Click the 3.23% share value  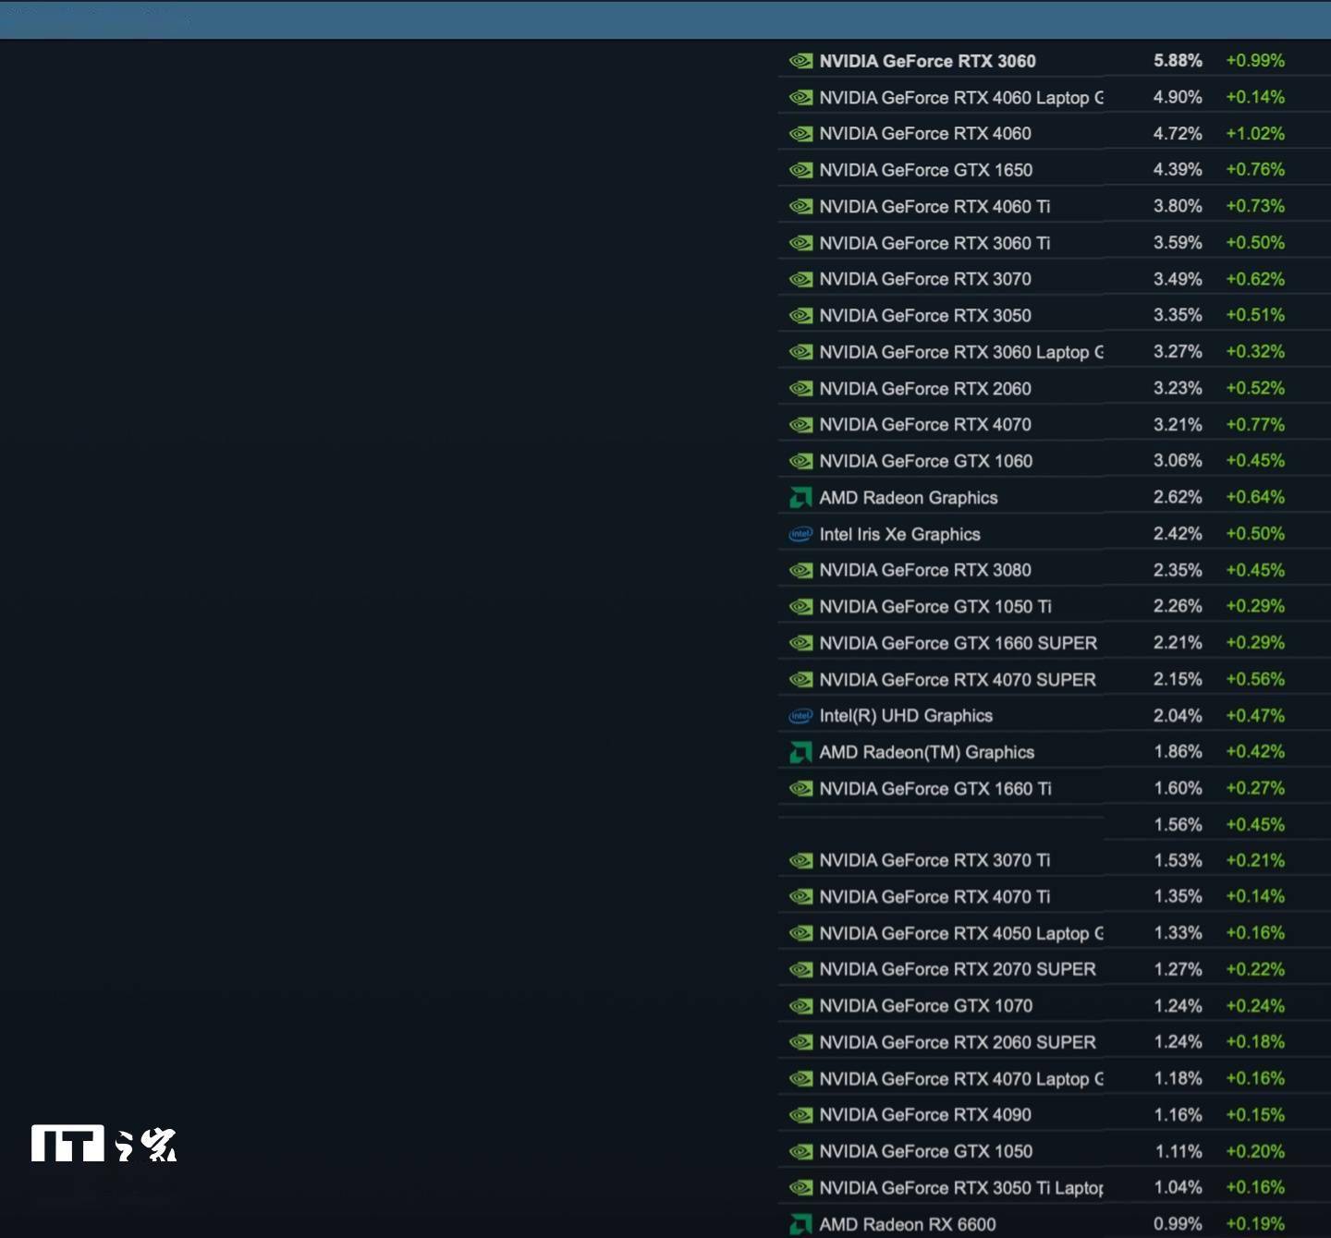pos(1178,388)
